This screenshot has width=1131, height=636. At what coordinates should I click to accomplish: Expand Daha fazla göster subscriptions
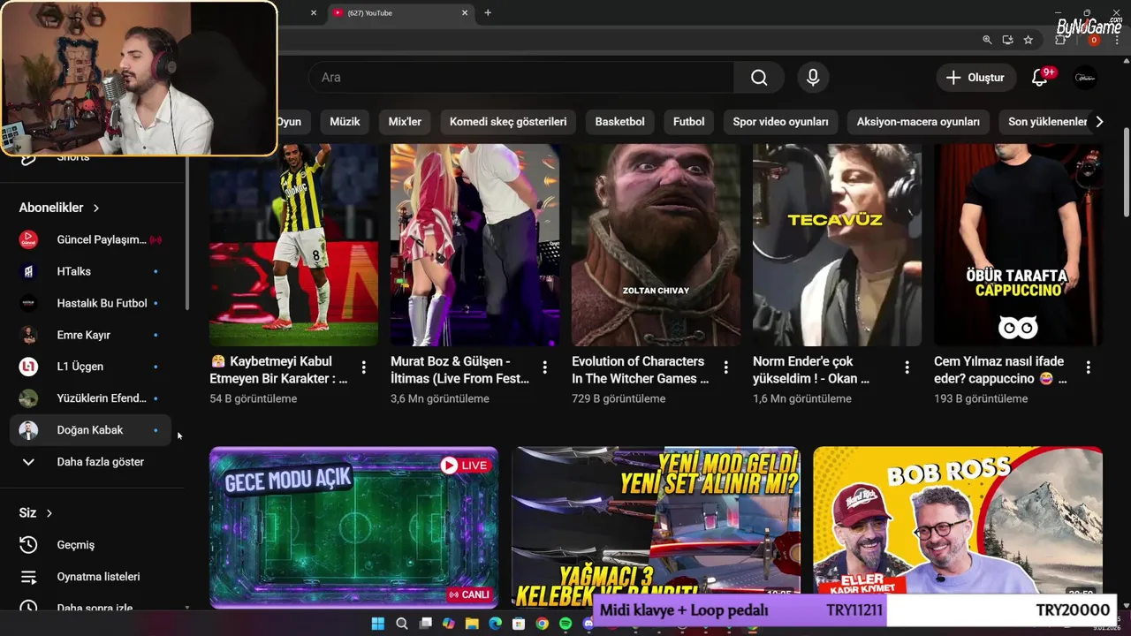point(91,462)
